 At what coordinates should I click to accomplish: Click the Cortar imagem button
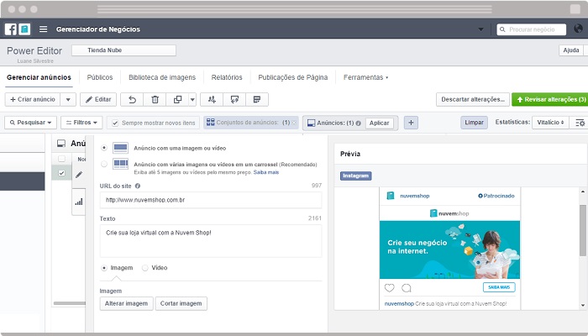click(181, 303)
